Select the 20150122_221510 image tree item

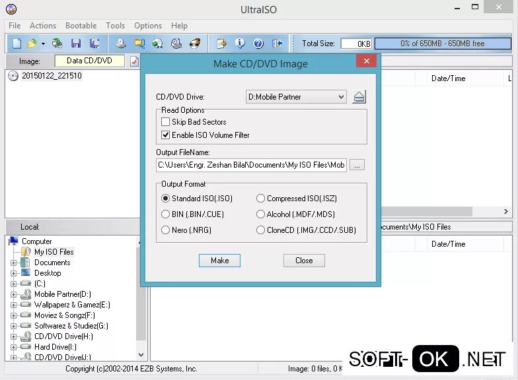pyautogui.click(x=52, y=76)
